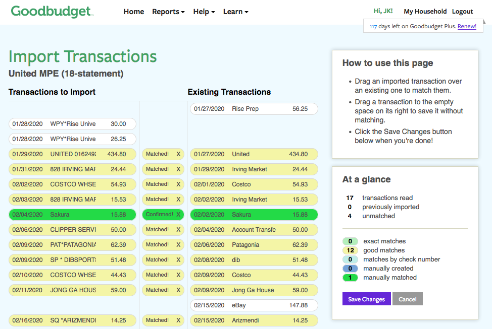Click the yellow good matches badge
Screen dimensions: 492x329
350,250
